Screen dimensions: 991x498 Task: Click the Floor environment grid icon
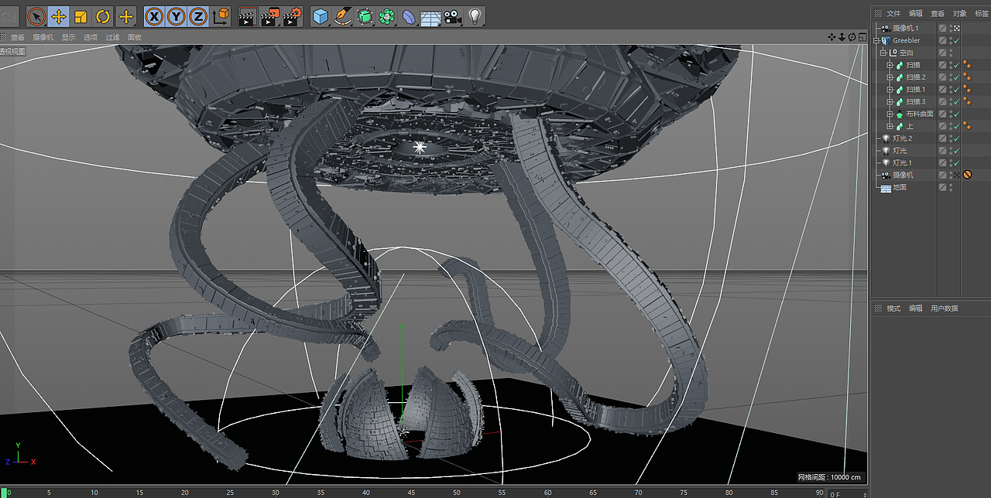(430, 16)
